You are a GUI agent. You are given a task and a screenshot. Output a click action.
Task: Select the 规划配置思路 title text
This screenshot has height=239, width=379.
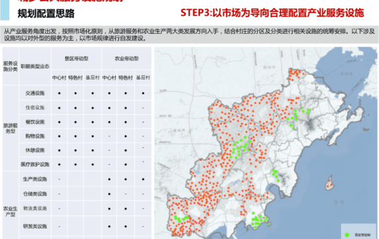point(46,13)
